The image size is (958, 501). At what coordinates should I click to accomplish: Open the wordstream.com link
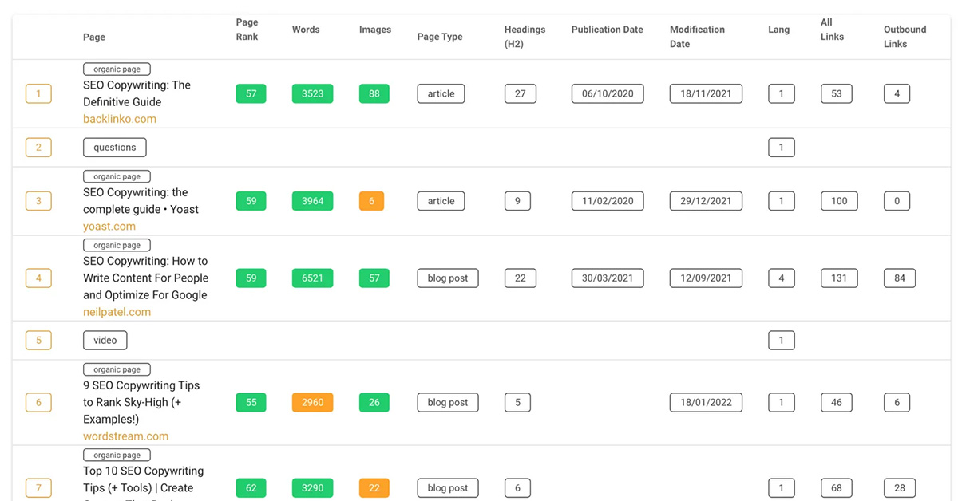(125, 436)
